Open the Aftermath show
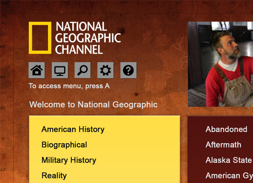The width and height of the screenshot is (253, 183). pos(223,145)
